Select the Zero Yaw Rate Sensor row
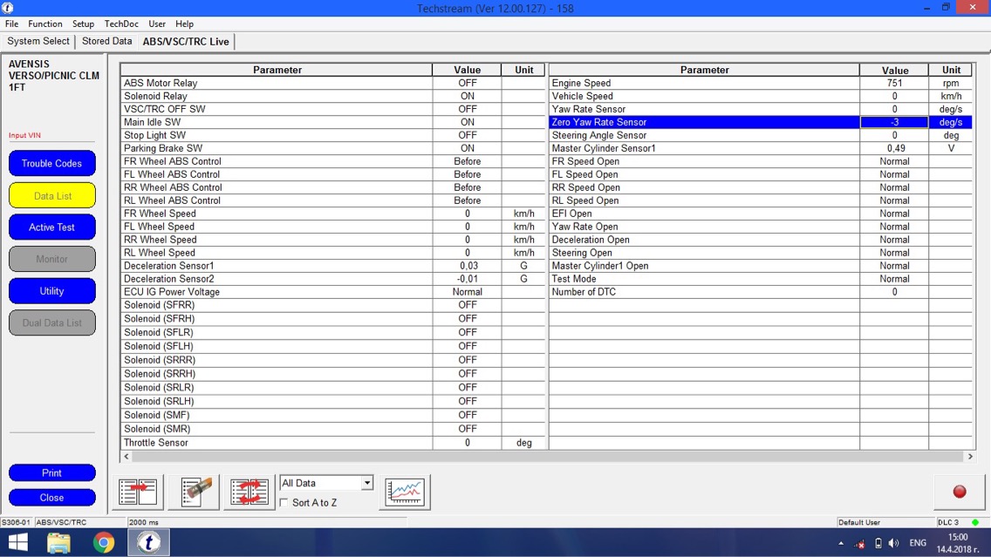The height and width of the screenshot is (557, 991). point(703,122)
